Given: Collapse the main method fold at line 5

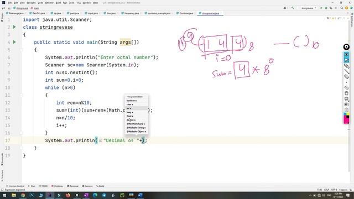Looking at the screenshot, I should [22, 50].
